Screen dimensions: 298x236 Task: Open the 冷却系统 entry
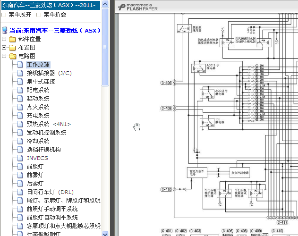[38, 141]
